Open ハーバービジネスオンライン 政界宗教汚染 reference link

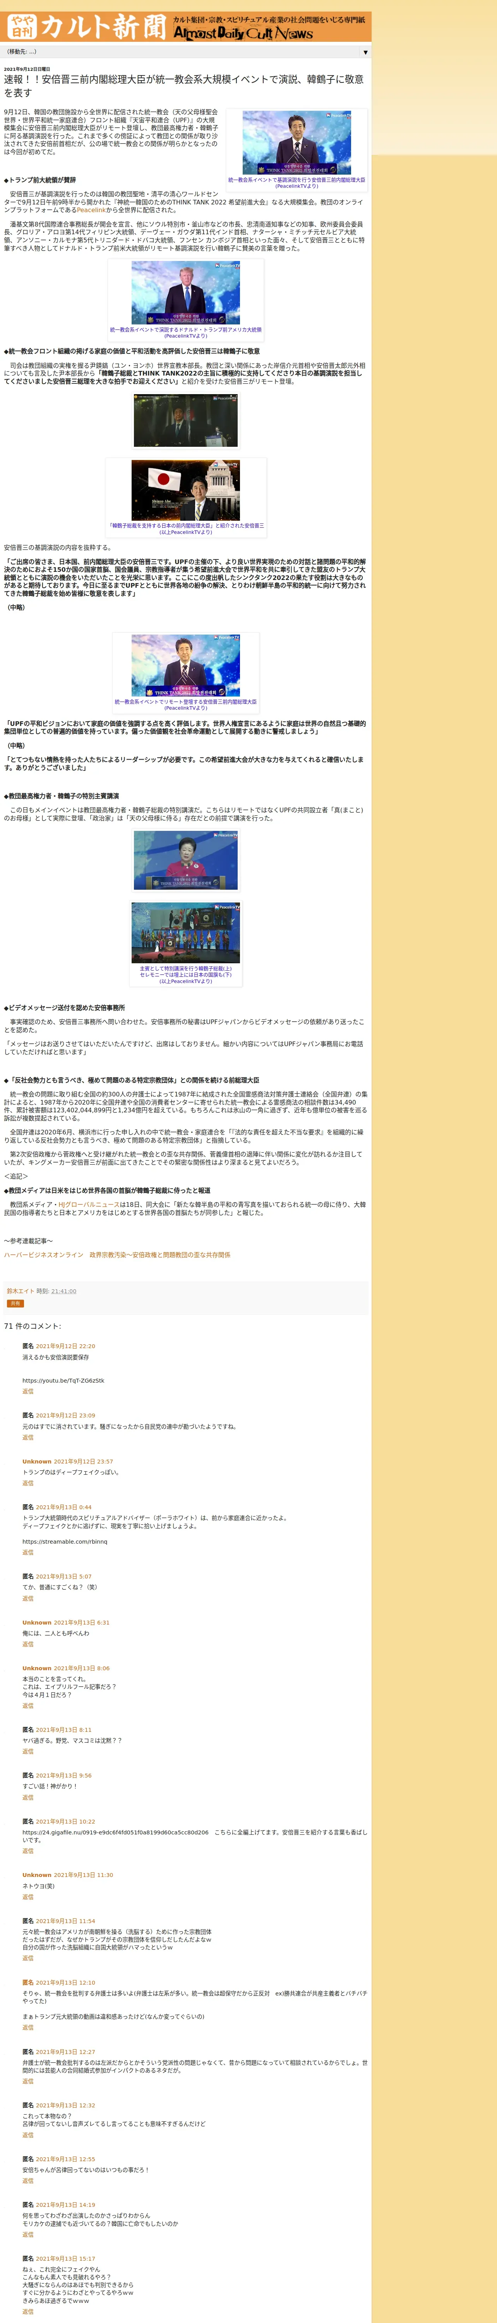tap(117, 1254)
